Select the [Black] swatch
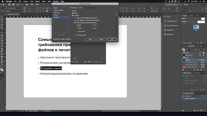207x116 pixels. 193,60
